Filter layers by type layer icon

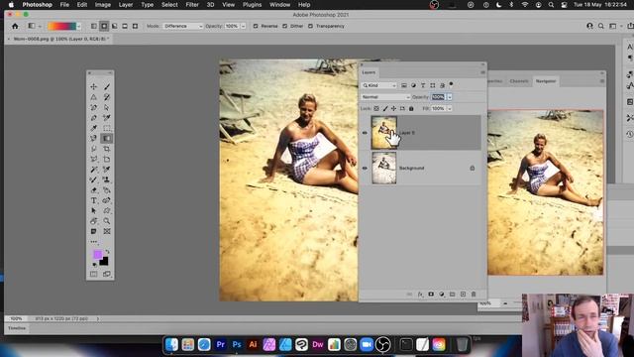[x=423, y=85]
